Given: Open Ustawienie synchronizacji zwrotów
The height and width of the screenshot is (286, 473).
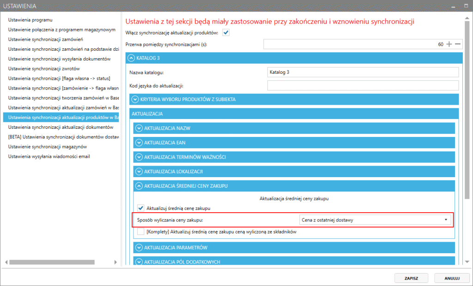Looking at the screenshot, I should (44, 69).
